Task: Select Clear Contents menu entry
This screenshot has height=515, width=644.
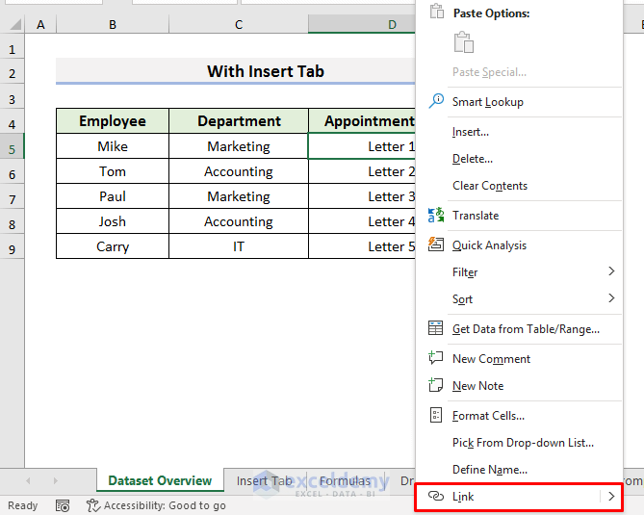Action: (490, 186)
